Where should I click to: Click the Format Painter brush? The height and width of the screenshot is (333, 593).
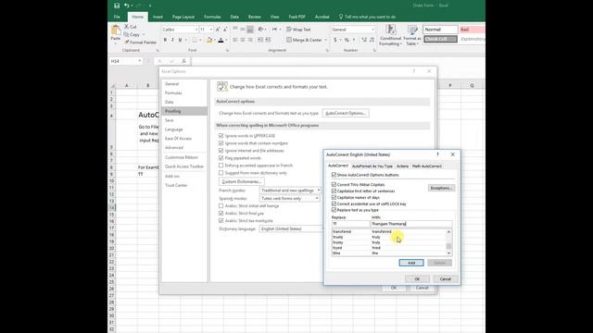point(127,42)
